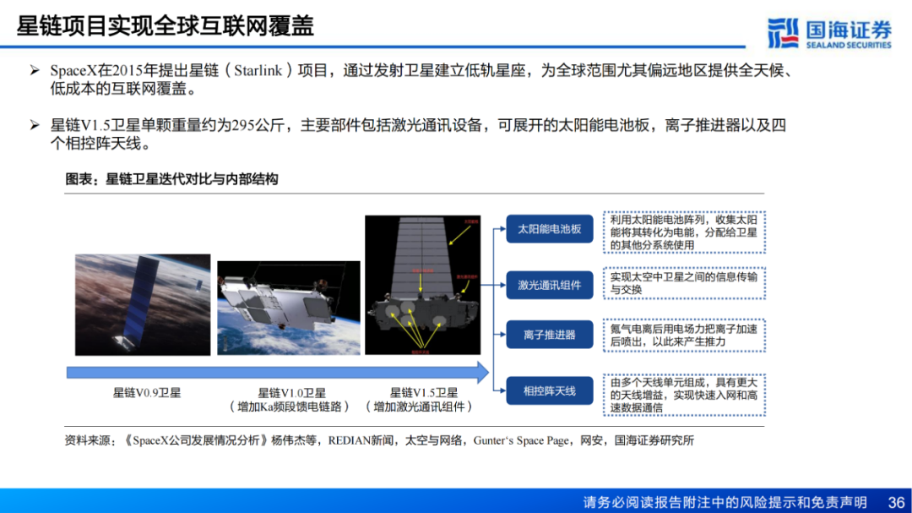This screenshot has height=513, width=912.
Task: Click the second bullet about 星链V1.5卫星 weight
Action: [418, 134]
